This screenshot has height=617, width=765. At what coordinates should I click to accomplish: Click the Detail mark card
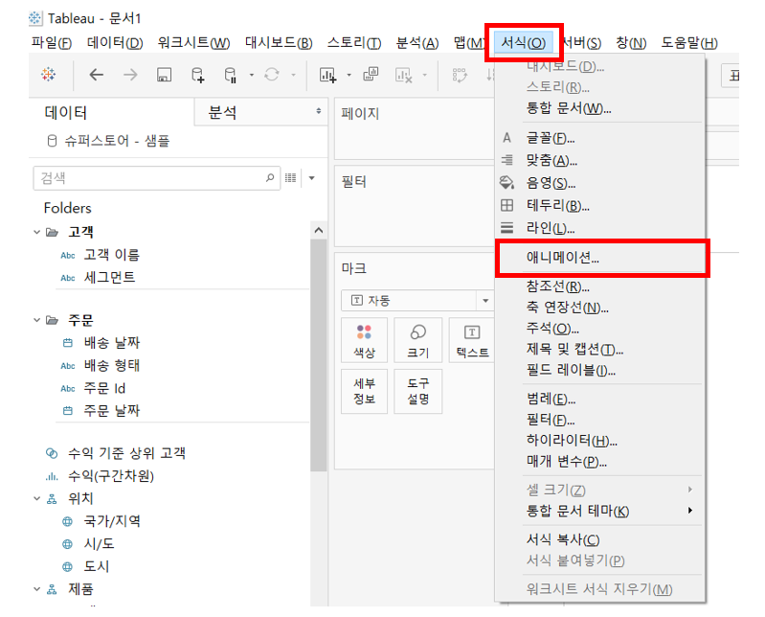[x=364, y=392]
